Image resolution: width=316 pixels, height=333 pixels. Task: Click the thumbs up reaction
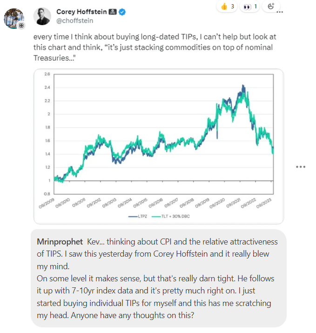[x=227, y=7]
